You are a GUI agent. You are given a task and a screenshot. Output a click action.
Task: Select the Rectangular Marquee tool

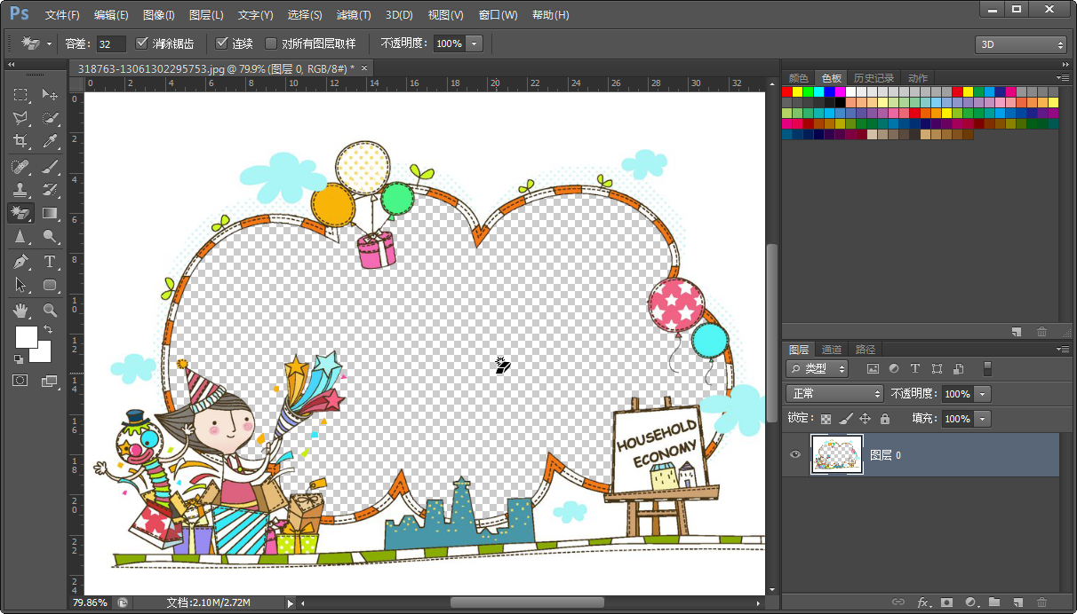coord(20,95)
